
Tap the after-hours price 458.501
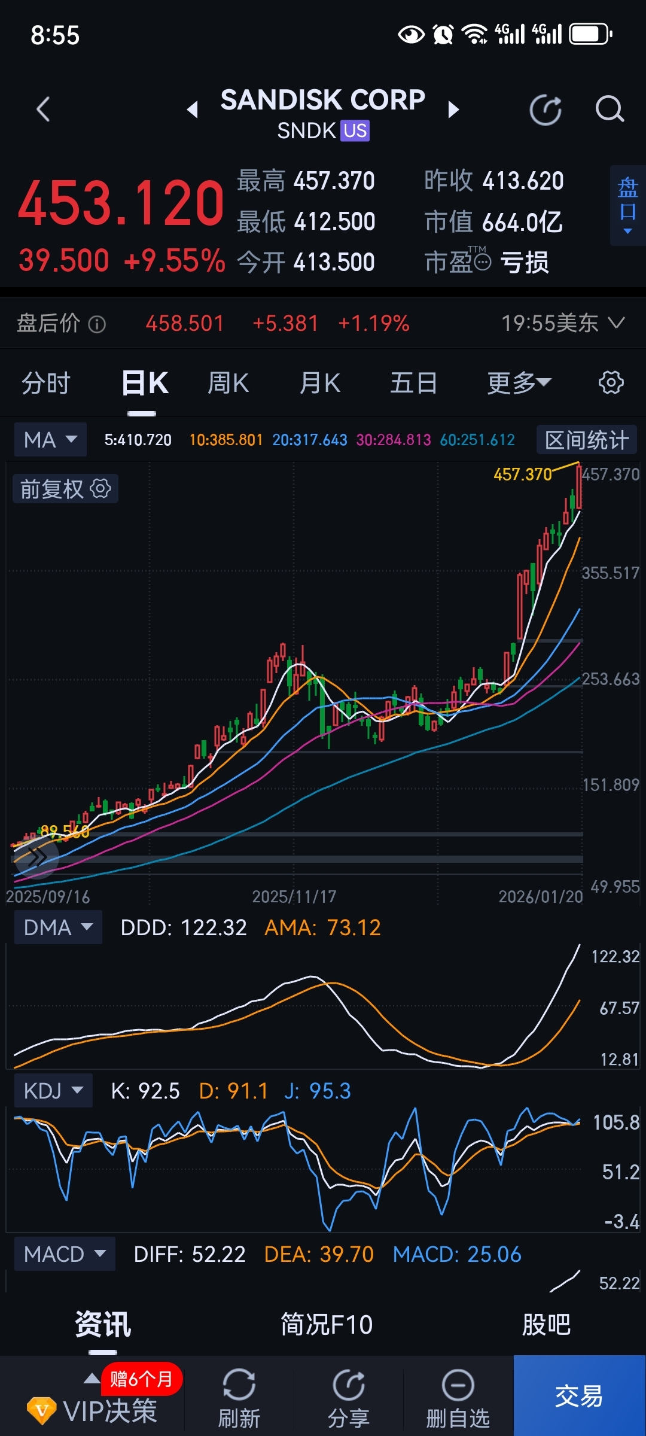pos(184,324)
